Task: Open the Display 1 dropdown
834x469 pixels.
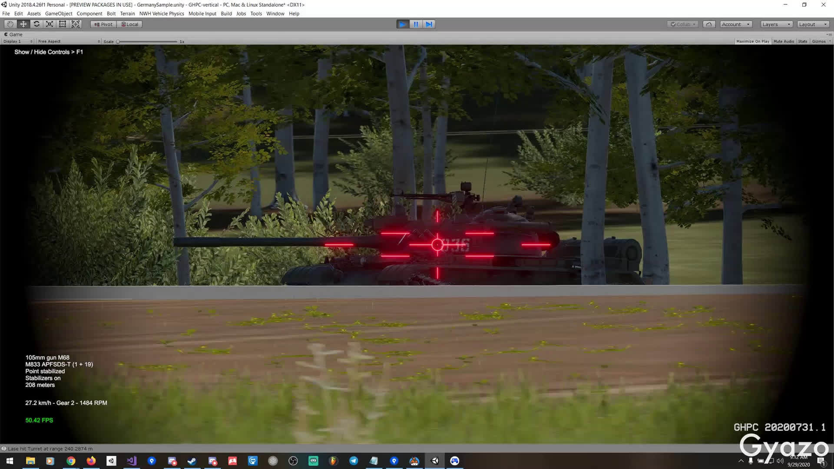Action: click(x=18, y=41)
